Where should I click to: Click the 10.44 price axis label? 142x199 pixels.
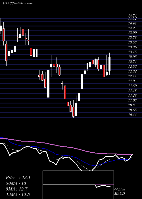point(133,115)
